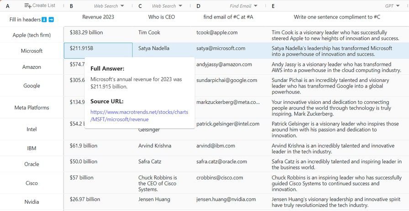
Task: Select the Cisco row label
Action: [31, 183]
